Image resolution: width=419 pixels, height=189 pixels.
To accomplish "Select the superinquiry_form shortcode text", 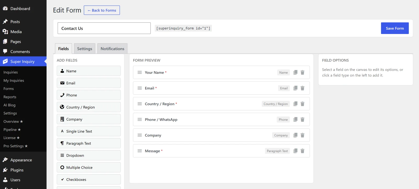I will [183, 28].
